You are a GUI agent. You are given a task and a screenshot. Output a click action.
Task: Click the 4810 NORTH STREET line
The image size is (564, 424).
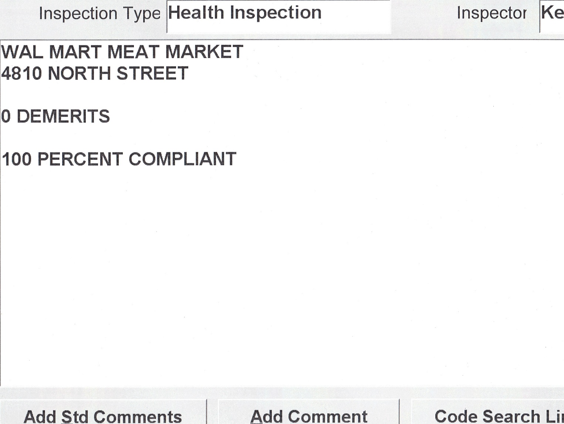[95, 73]
